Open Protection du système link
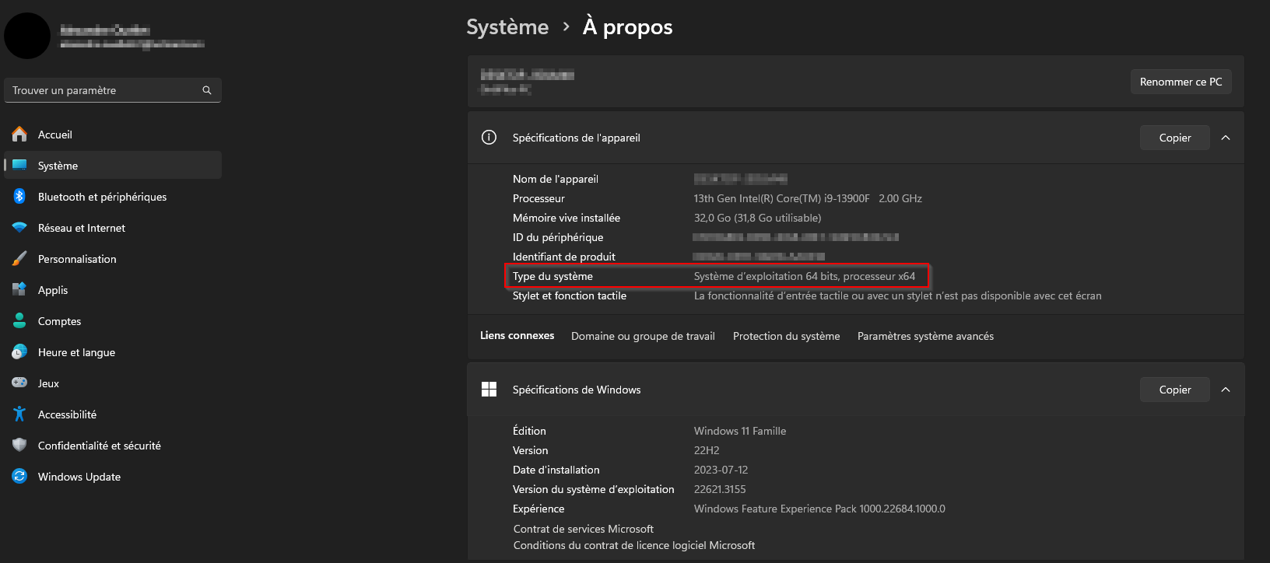Viewport: 1270px width, 563px height. [786, 336]
